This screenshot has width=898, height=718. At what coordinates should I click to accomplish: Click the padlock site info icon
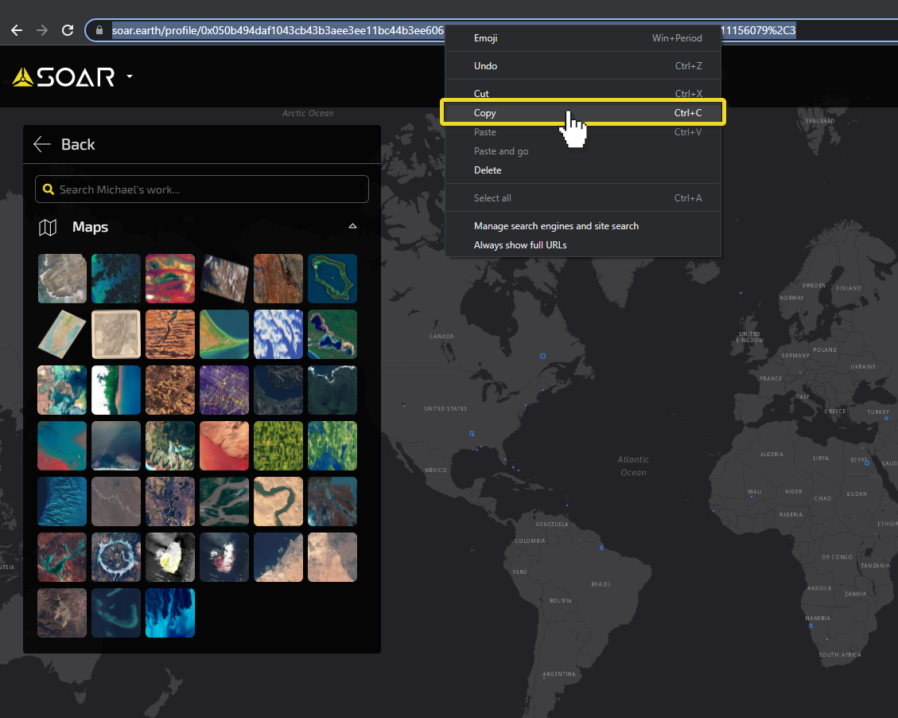[x=99, y=31]
